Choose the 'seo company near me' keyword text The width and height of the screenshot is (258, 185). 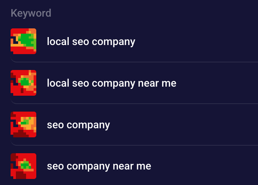point(99,166)
